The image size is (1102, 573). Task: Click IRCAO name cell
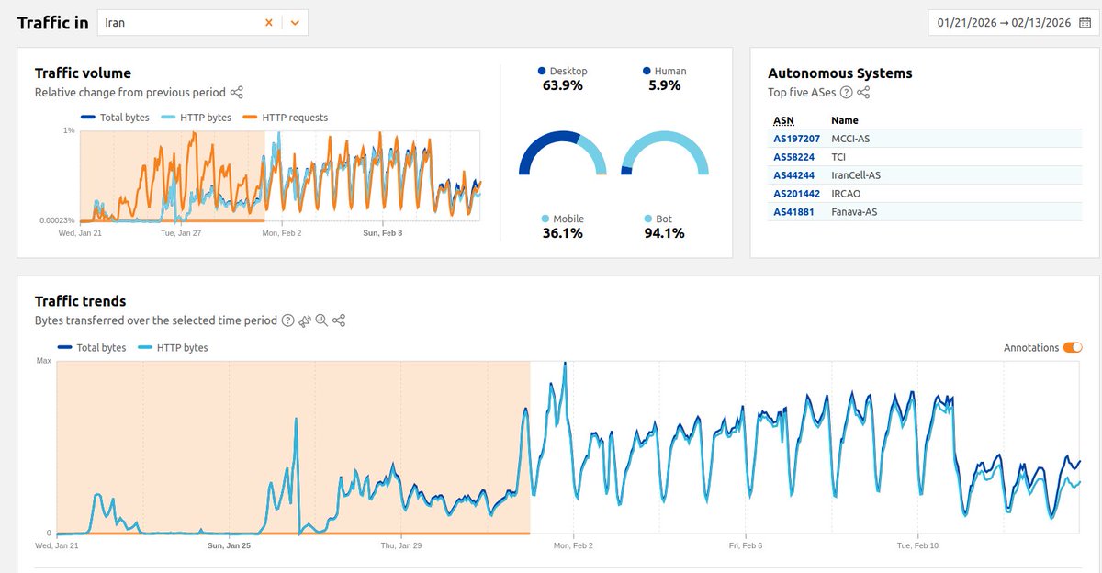[x=846, y=194]
